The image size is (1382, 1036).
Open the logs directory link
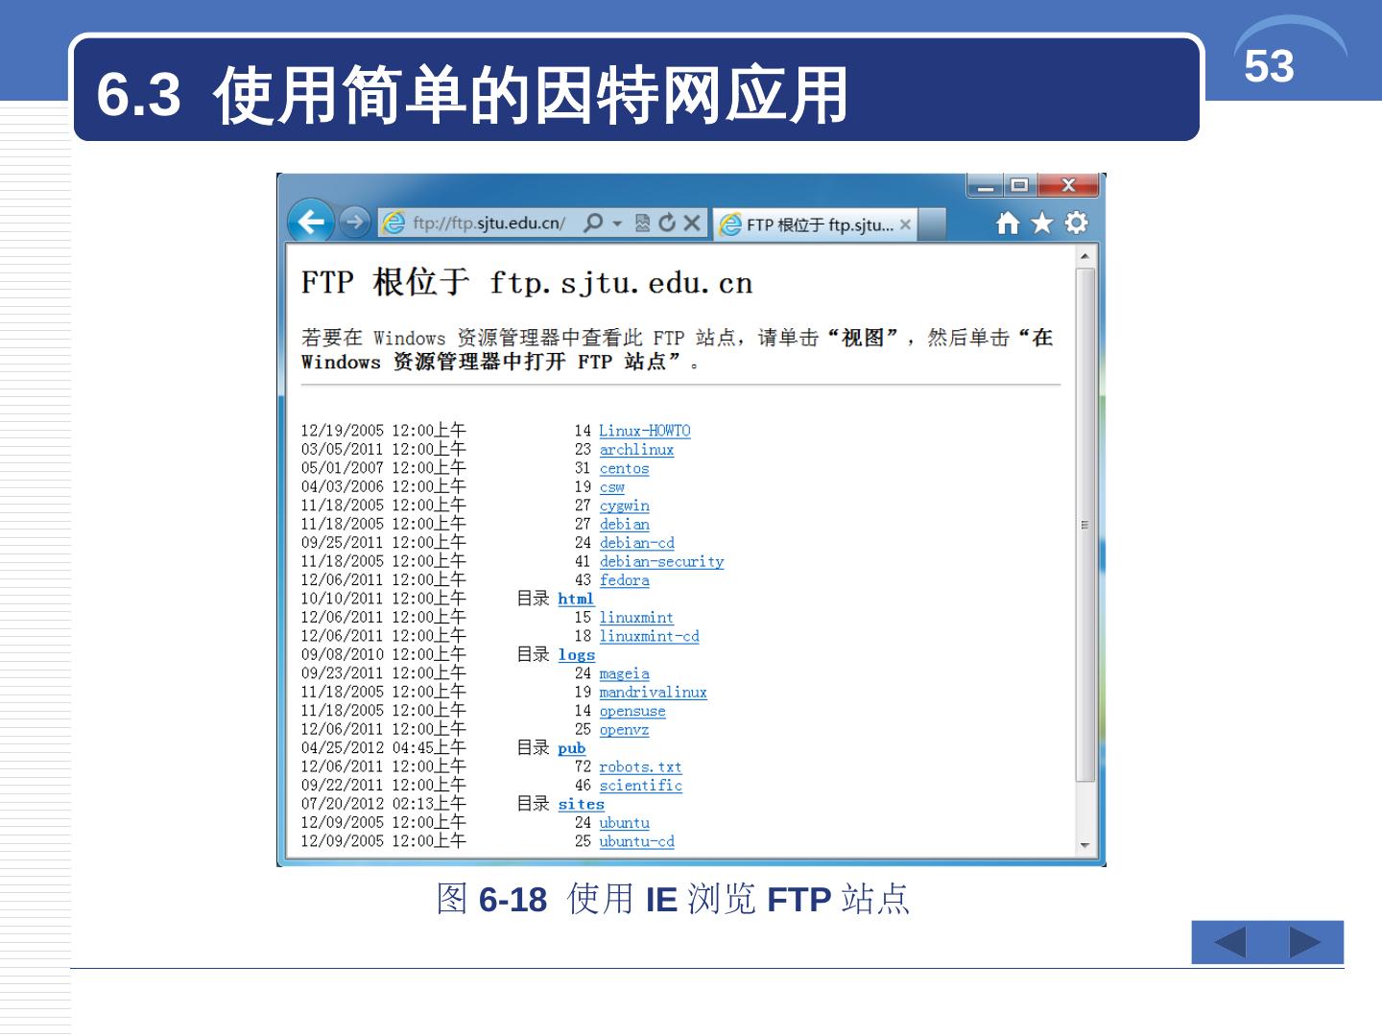coord(576,655)
